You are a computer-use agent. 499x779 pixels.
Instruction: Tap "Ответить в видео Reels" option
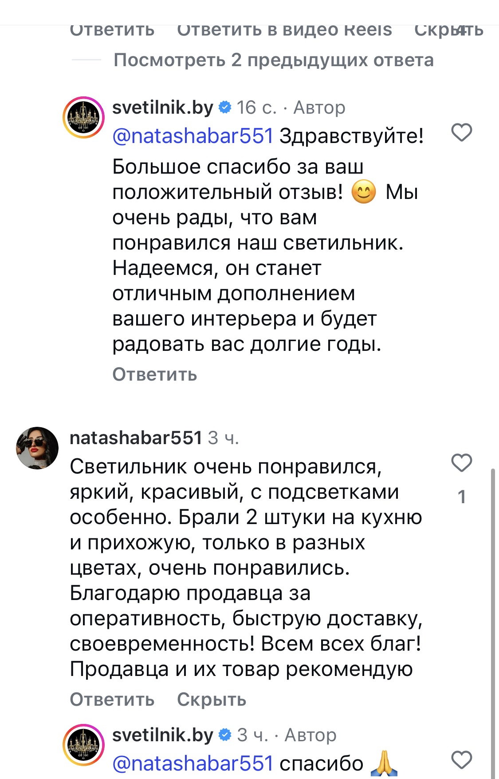pos(284,30)
